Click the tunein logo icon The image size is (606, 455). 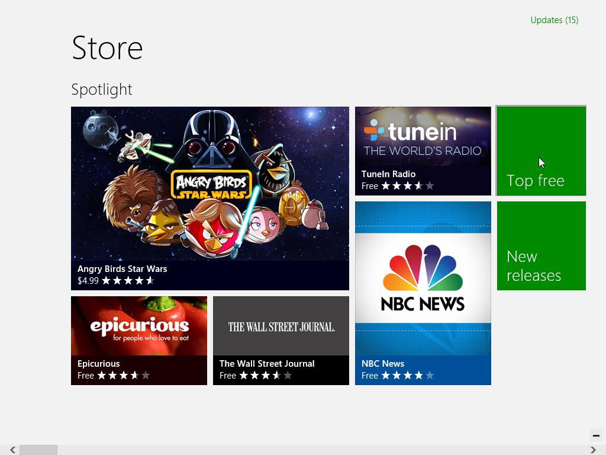coord(374,130)
